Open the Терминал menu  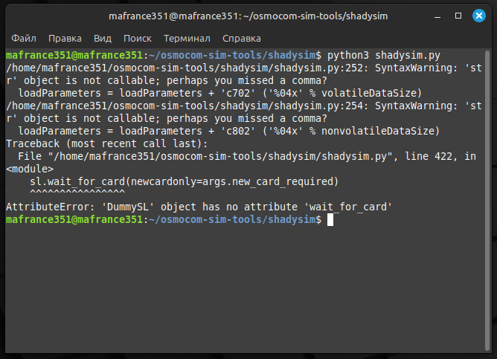187,38
